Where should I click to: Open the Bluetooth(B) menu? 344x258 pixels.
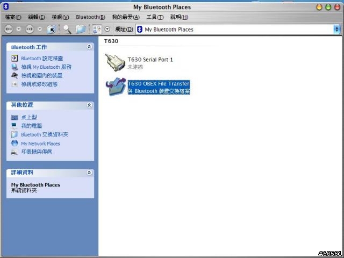[91, 17]
